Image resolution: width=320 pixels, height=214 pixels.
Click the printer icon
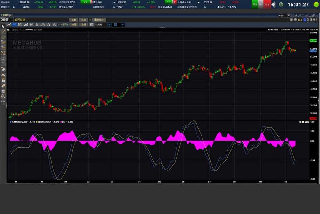[x=295, y=20]
